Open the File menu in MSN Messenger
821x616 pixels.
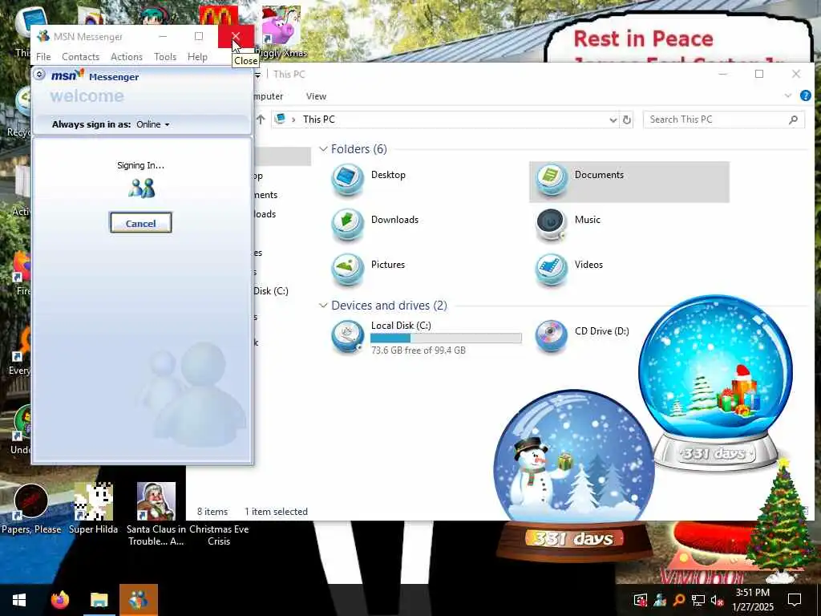pos(43,57)
